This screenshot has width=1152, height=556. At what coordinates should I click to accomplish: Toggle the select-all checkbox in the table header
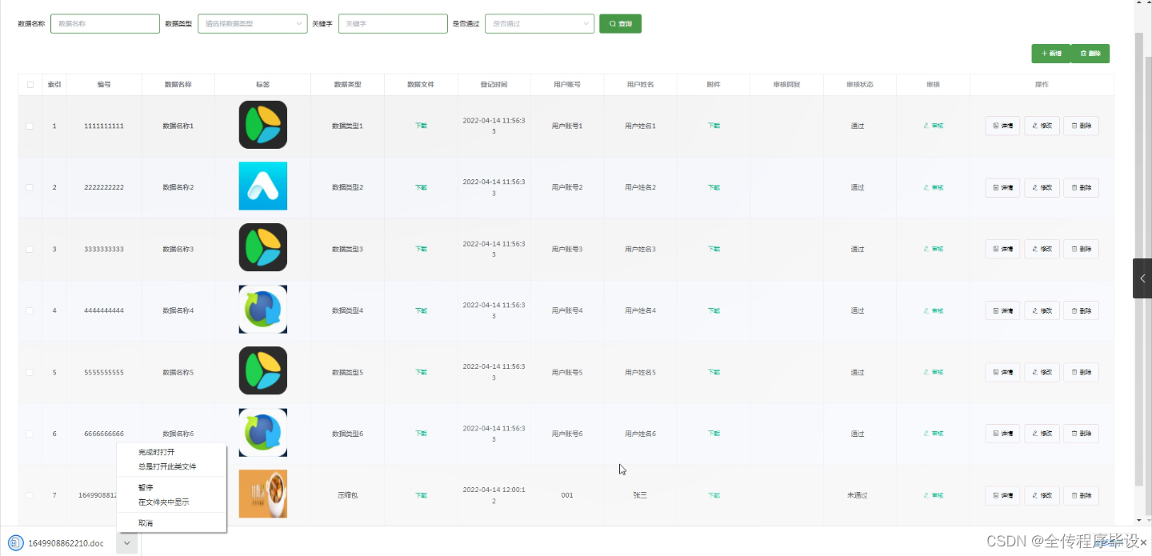click(30, 84)
